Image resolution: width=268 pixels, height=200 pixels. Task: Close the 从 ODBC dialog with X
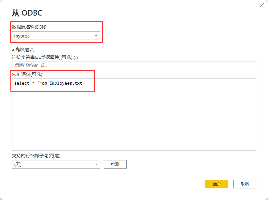(x=262, y=5)
